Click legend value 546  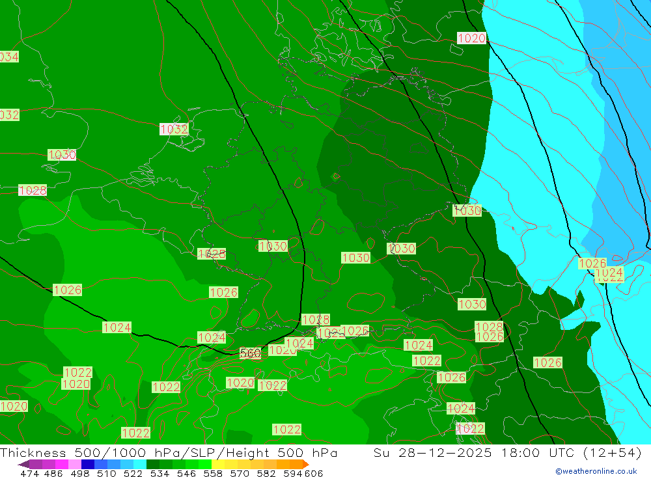pyautogui.click(x=186, y=473)
